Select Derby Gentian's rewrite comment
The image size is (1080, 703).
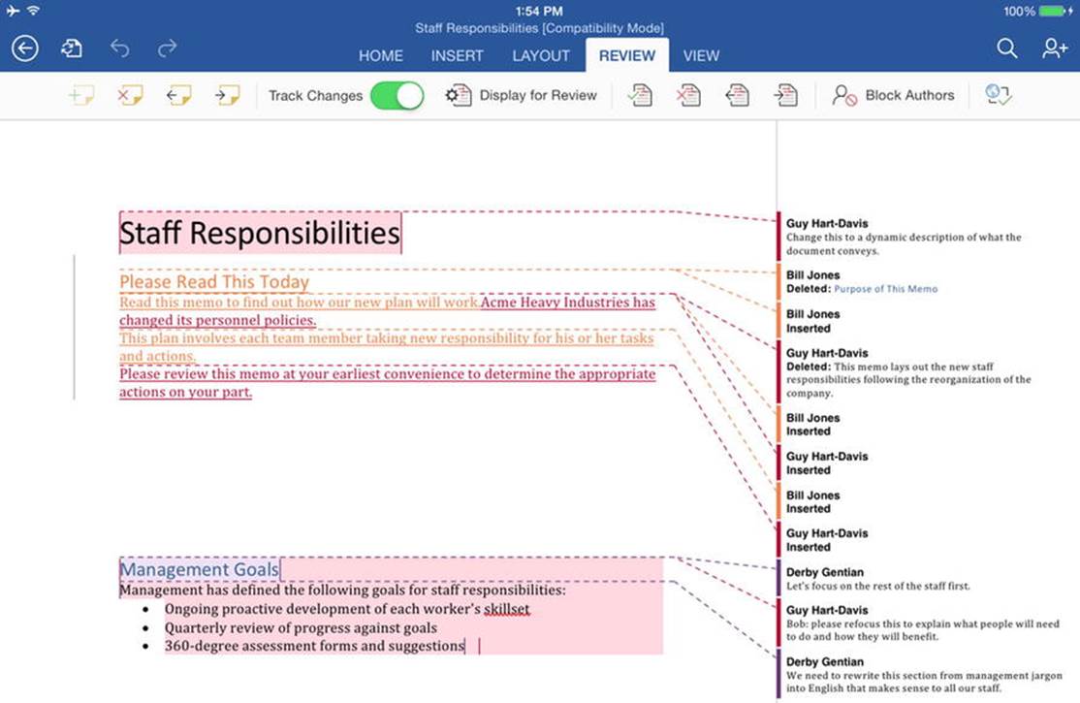click(x=923, y=674)
